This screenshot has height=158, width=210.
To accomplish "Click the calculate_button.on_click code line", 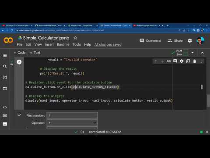I will [x=72, y=87].
